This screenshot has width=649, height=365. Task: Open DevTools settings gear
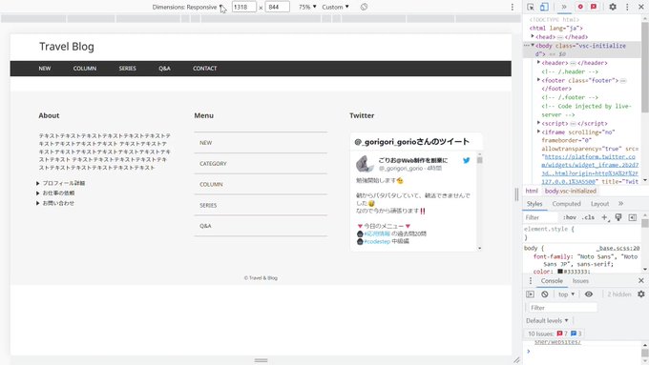[x=613, y=7]
